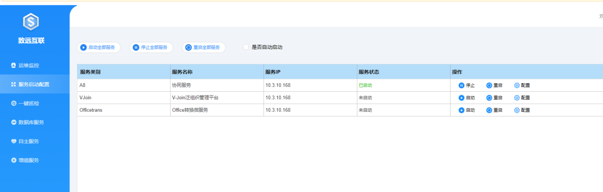This screenshot has height=192, width=603.
Task: Click the 服务名称 column header
Action: pyautogui.click(x=217, y=72)
